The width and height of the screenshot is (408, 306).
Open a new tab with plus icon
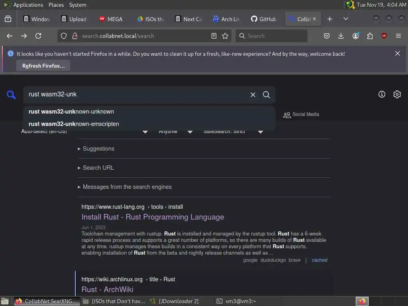[x=330, y=19]
